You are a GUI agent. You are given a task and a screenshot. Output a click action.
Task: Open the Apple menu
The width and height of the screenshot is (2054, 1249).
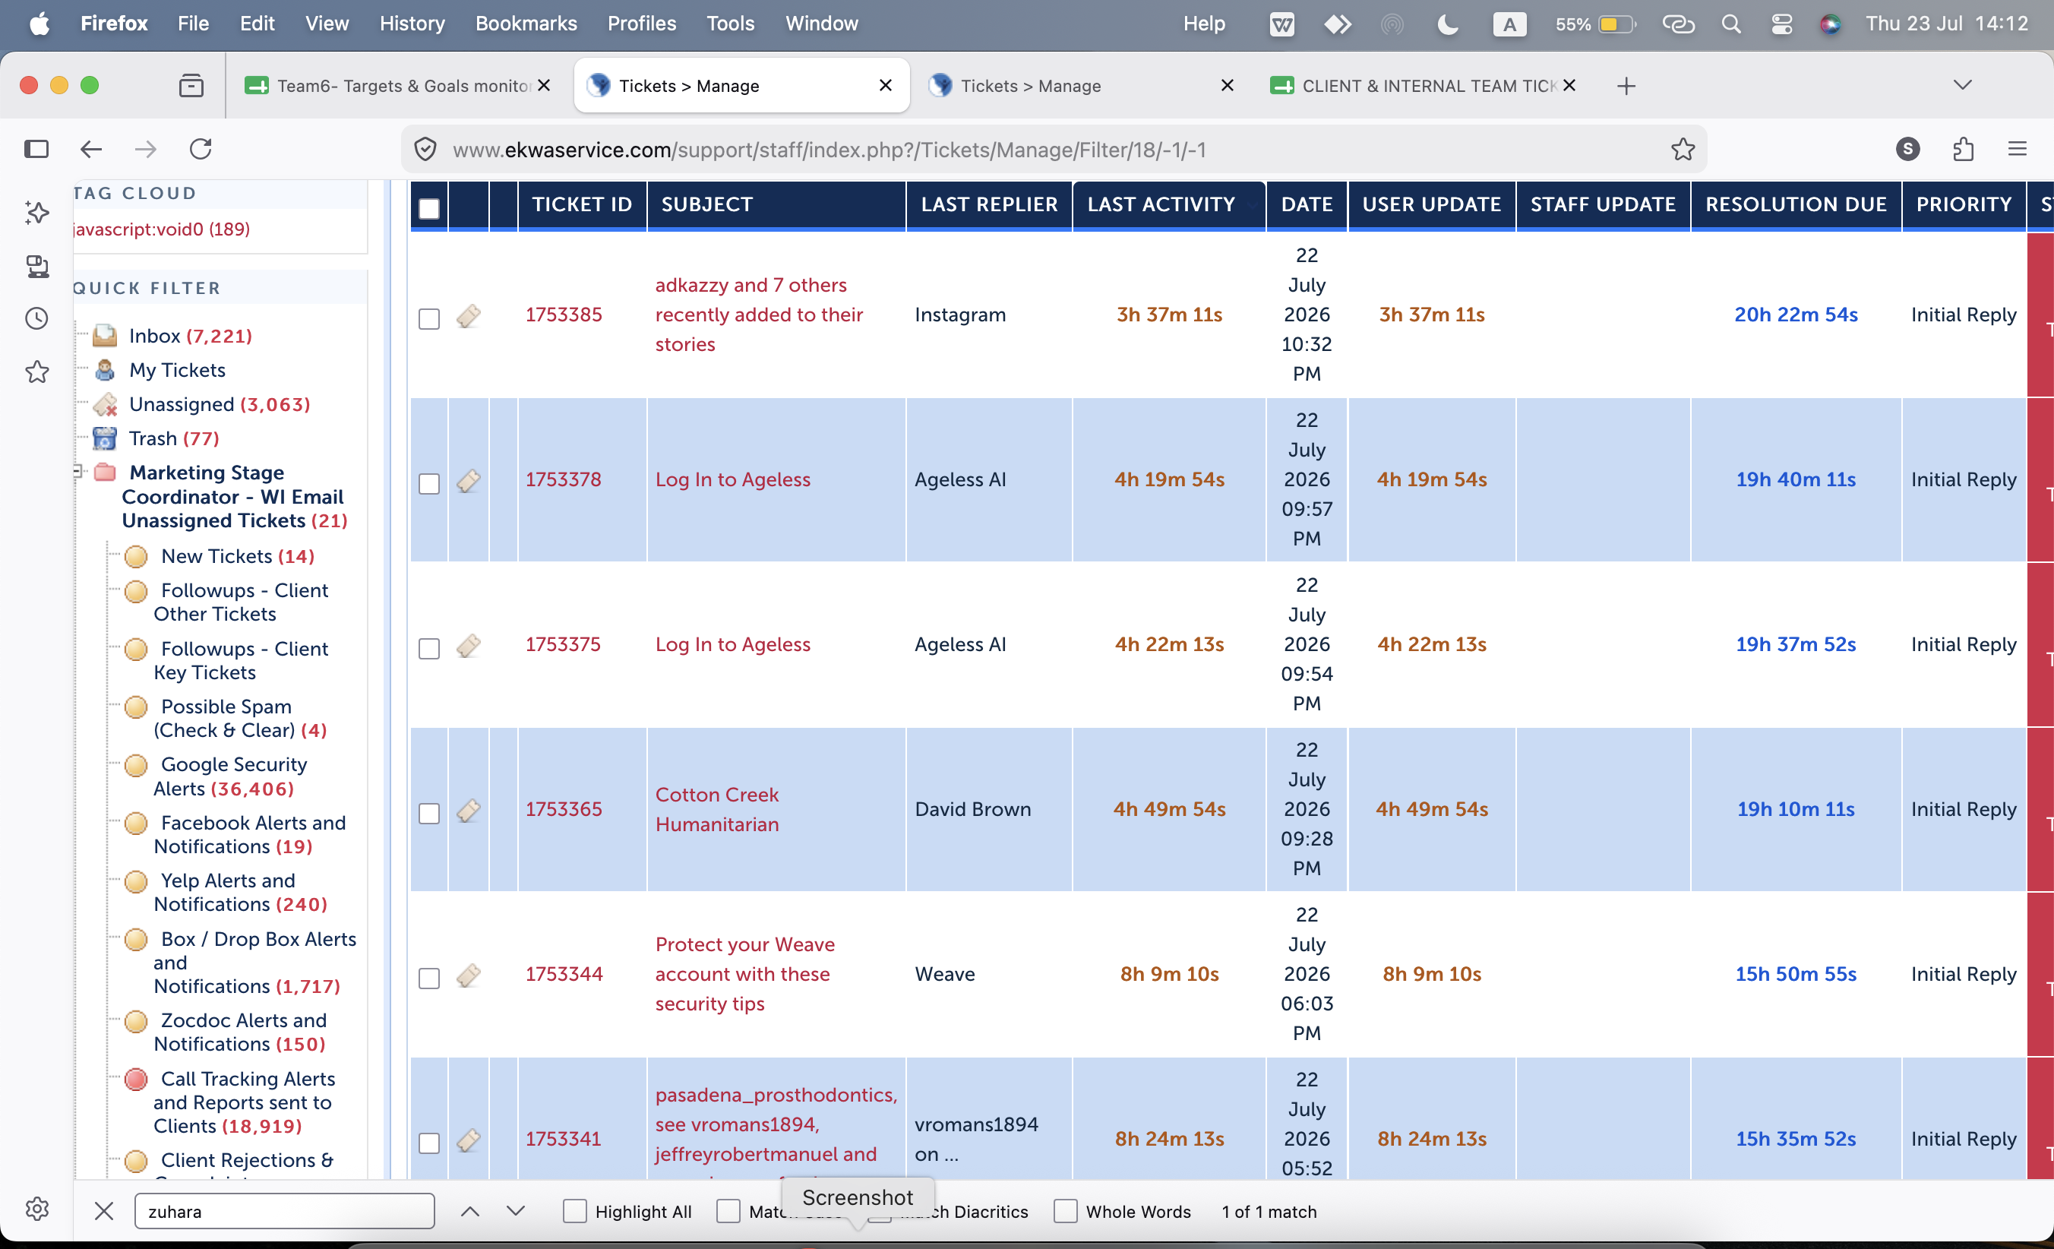coord(39,24)
